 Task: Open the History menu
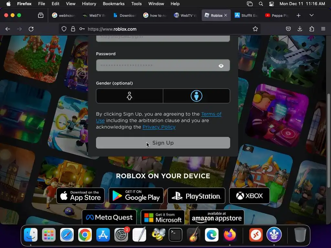[x=89, y=4]
